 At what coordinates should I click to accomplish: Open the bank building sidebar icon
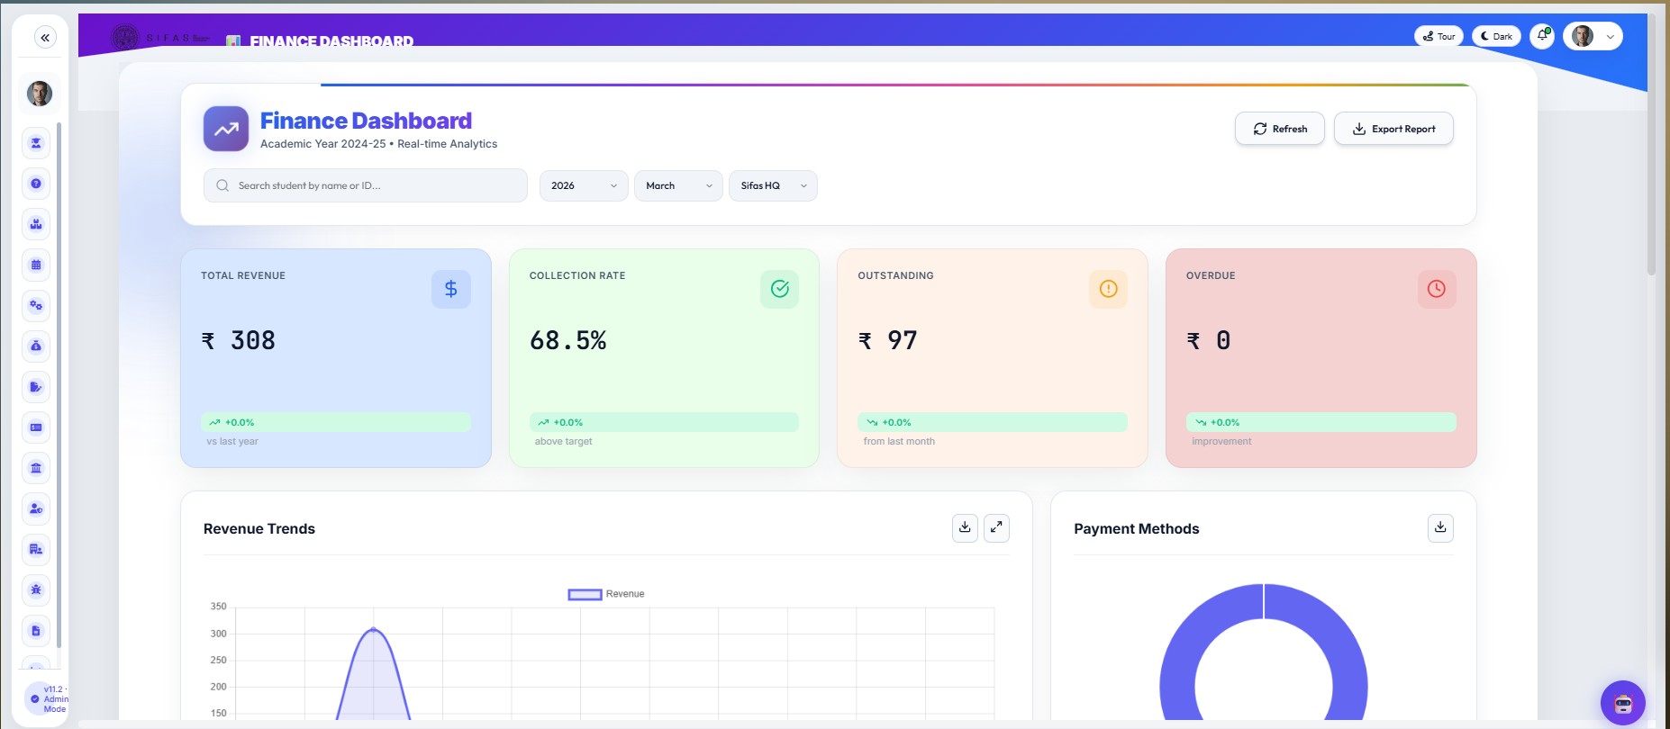[x=36, y=468]
